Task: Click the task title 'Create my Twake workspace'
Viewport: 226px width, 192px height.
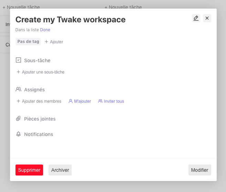Action: tap(71, 20)
